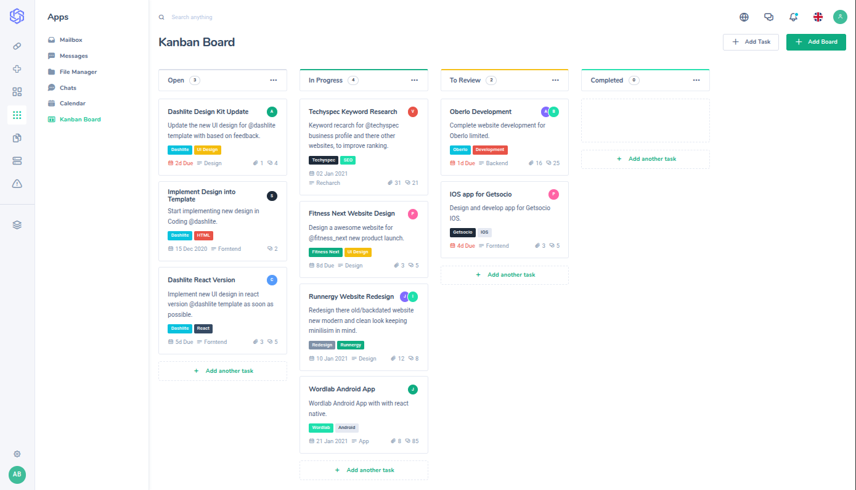This screenshot has width=856, height=490.
Task: Click the Add Board button
Action: pos(816,42)
